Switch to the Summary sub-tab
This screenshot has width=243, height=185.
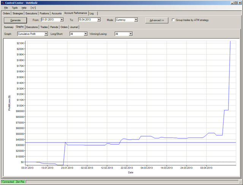click(8, 27)
